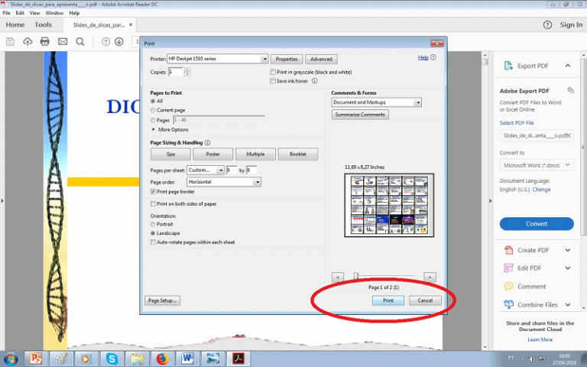
Task: Enable Print in grayscale checkbox
Action: 272,72
